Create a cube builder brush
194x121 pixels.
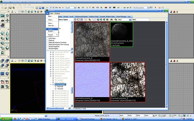pos(2,33)
